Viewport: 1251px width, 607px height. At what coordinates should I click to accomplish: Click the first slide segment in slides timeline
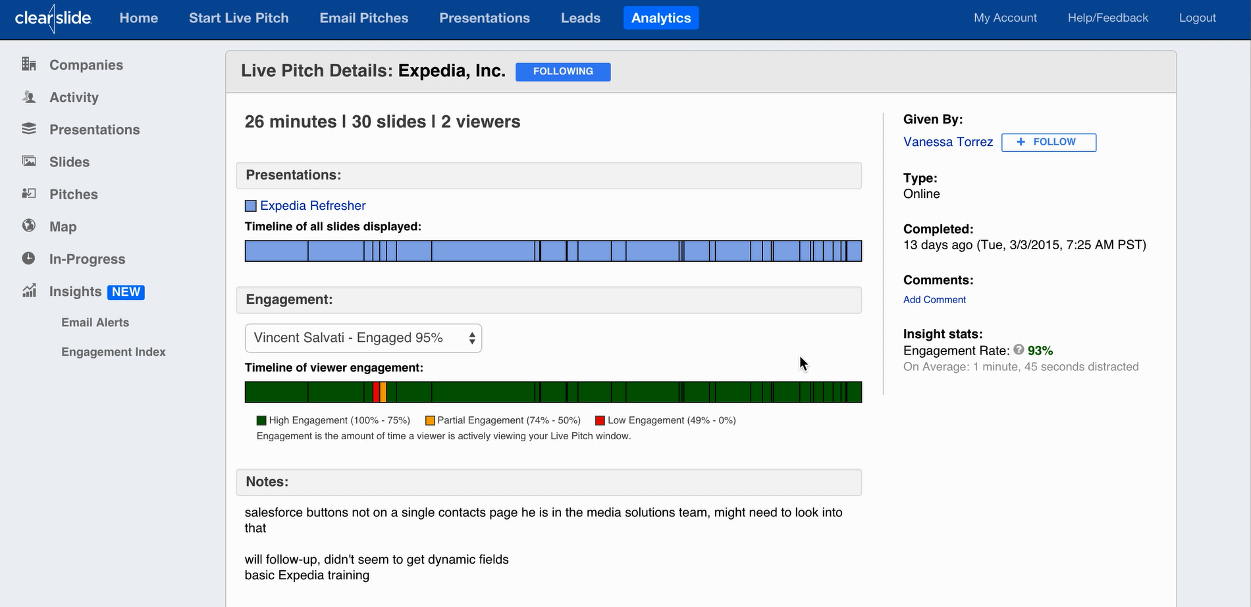(x=277, y=251)
